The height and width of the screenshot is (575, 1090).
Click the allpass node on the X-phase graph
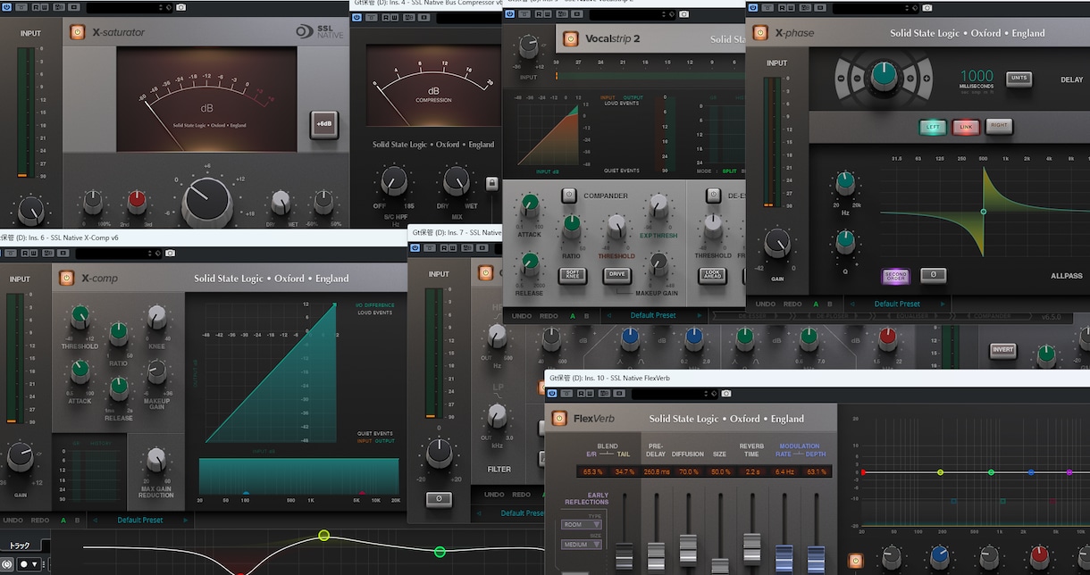click(x=984, y=212)
